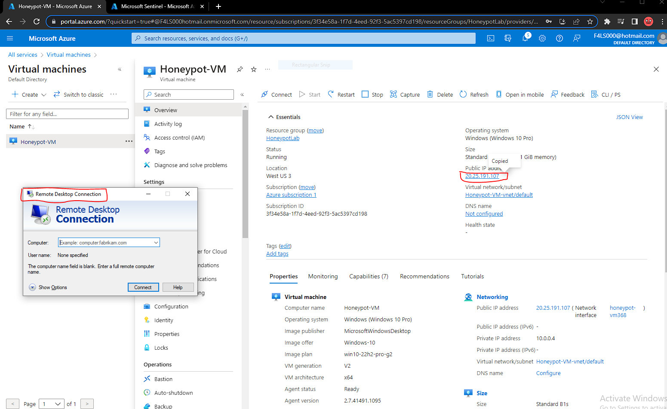Add Honeypot-VM to favorites star

pyautogui.click(x=254, y=69)
